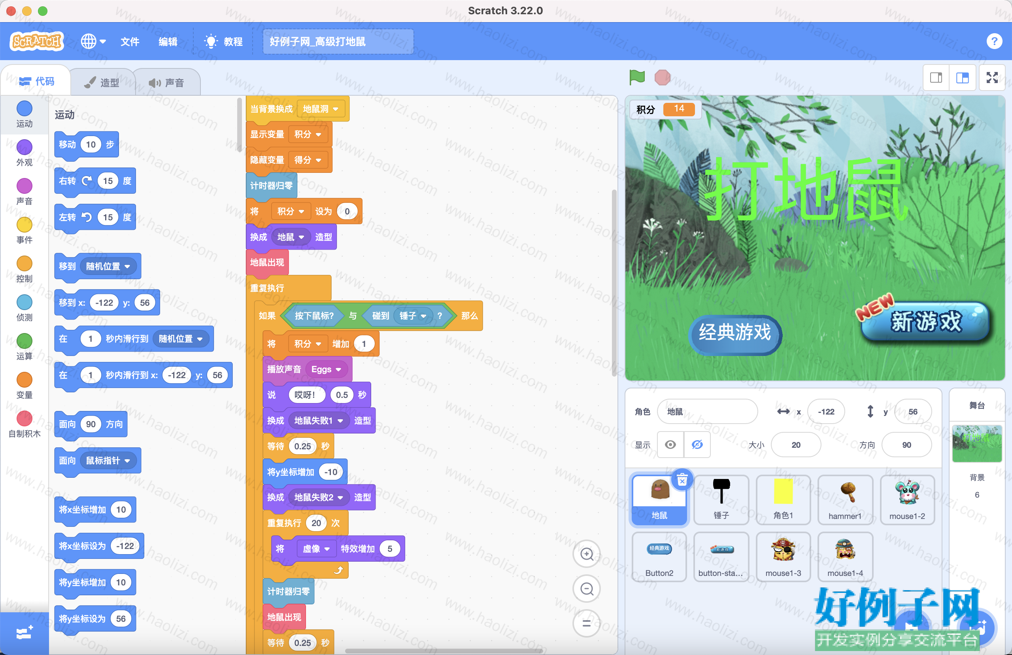Screen dimensions: 1012x655
Task: Click the workspace vertical scrollbar
Action: coord(614,283)
